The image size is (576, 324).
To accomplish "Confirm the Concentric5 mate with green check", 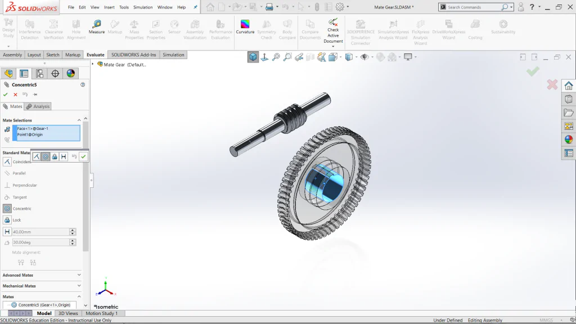I will click(6, 94).
